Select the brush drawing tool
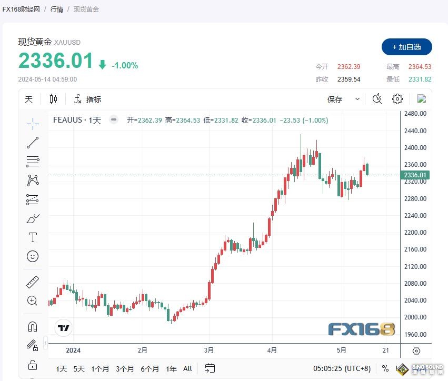Image resolution: width=448 pixels, height=381 pixels. (x=32, y=218)
